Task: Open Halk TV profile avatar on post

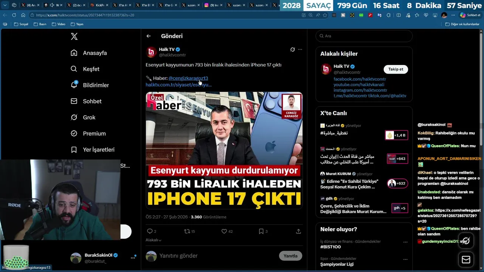Action: pos(151,52)
